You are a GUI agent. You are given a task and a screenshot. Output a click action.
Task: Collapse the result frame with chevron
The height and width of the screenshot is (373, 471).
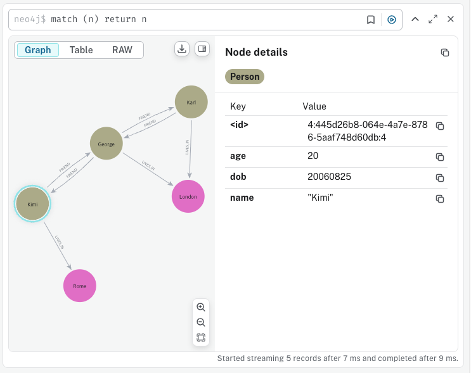click(x=415, y=19)
